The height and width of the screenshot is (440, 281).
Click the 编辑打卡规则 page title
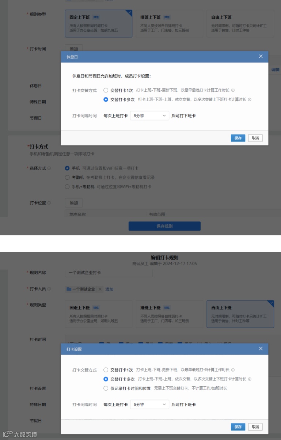[x=164, y=258]
